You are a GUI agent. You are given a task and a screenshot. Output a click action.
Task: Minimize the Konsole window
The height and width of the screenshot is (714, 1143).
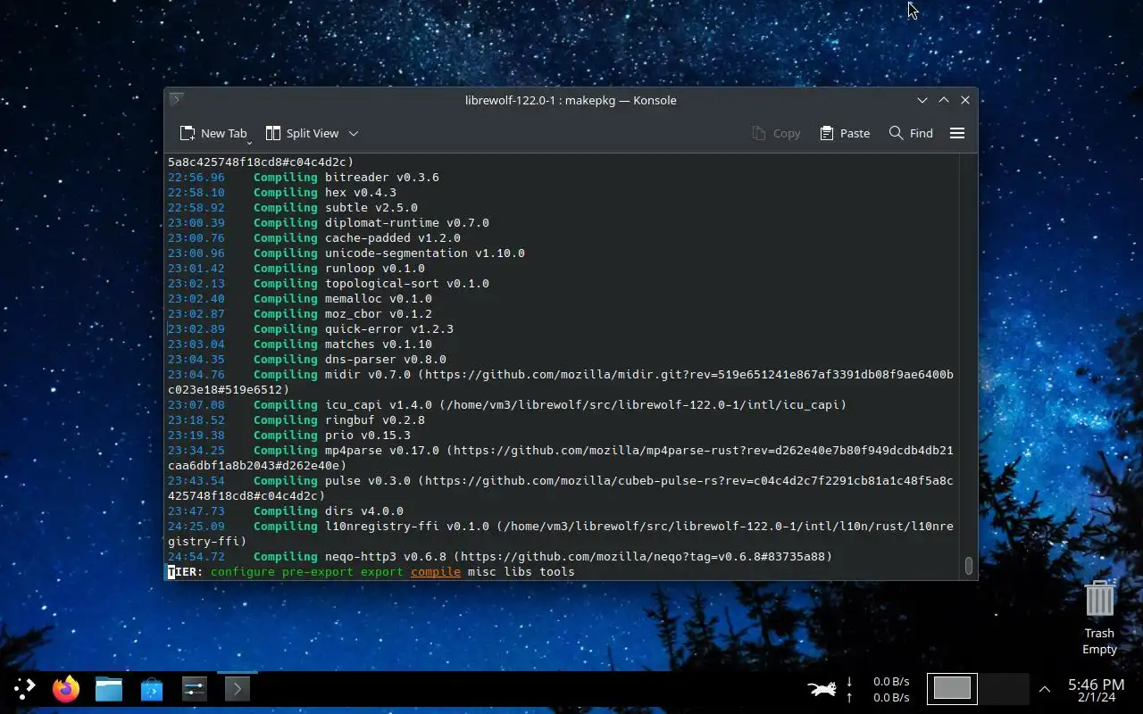tap(922, 100)
